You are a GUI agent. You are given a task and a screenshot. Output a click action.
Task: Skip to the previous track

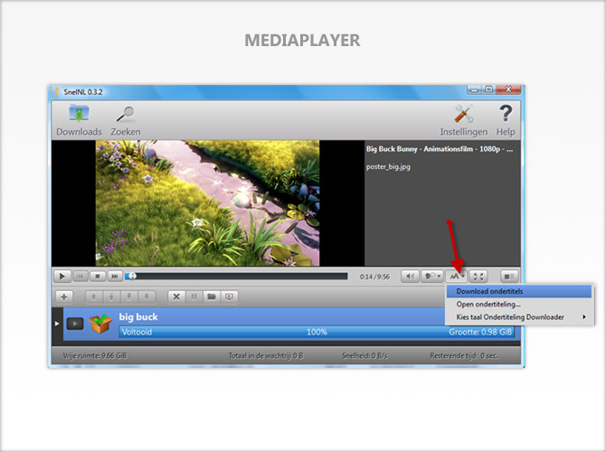[80, 277]
